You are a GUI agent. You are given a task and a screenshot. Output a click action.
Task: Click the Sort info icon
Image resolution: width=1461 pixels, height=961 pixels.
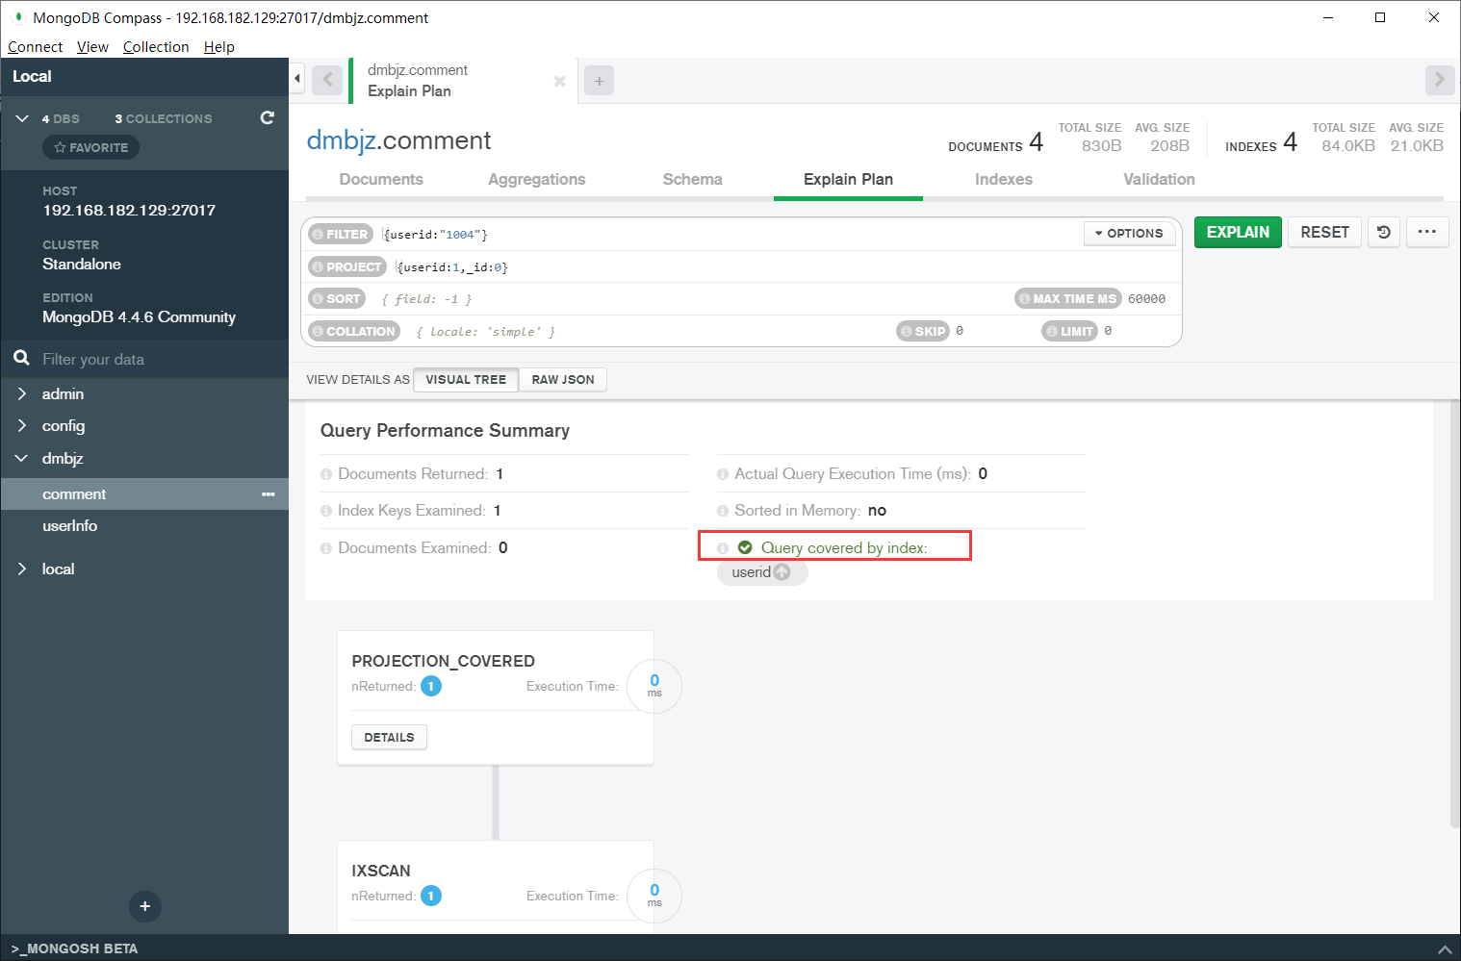(x=318, y=299)
